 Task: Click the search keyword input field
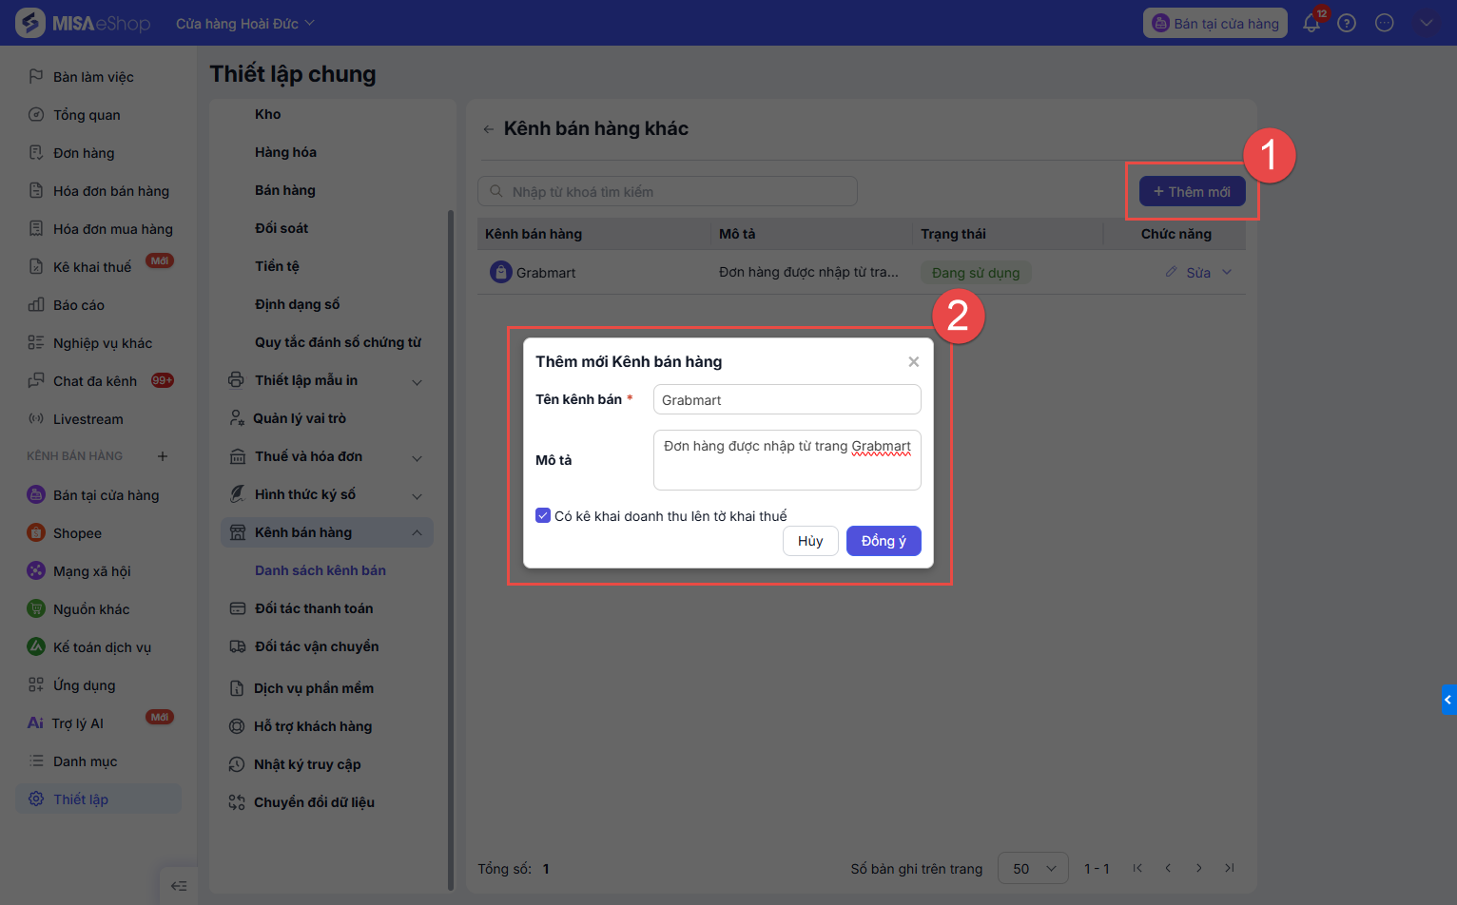click(668, 191)
